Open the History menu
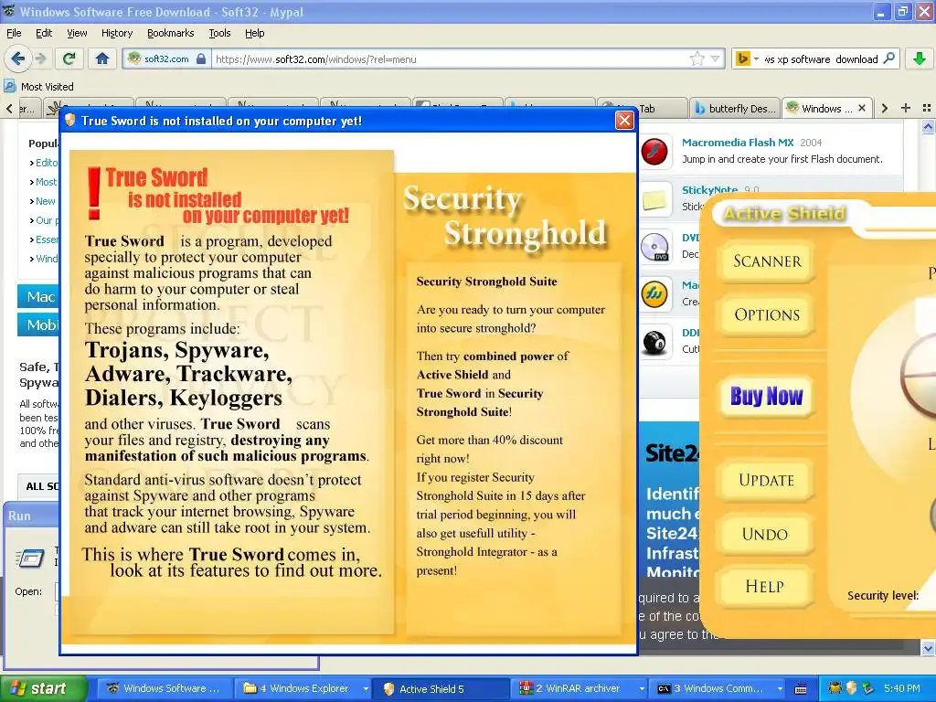This screenshot has height=702, width=936. point(116,33)
